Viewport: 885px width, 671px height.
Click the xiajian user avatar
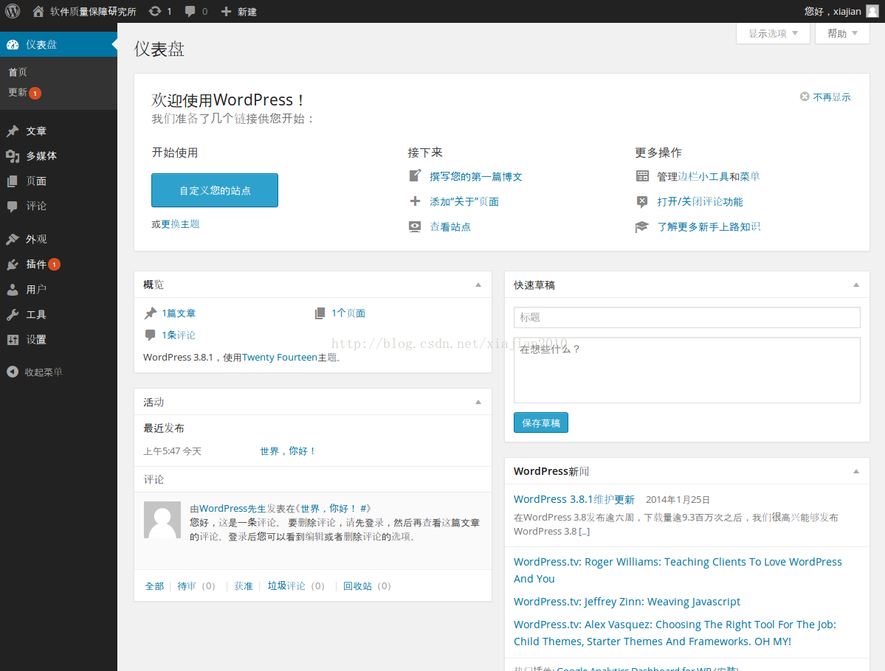point(872,11)
